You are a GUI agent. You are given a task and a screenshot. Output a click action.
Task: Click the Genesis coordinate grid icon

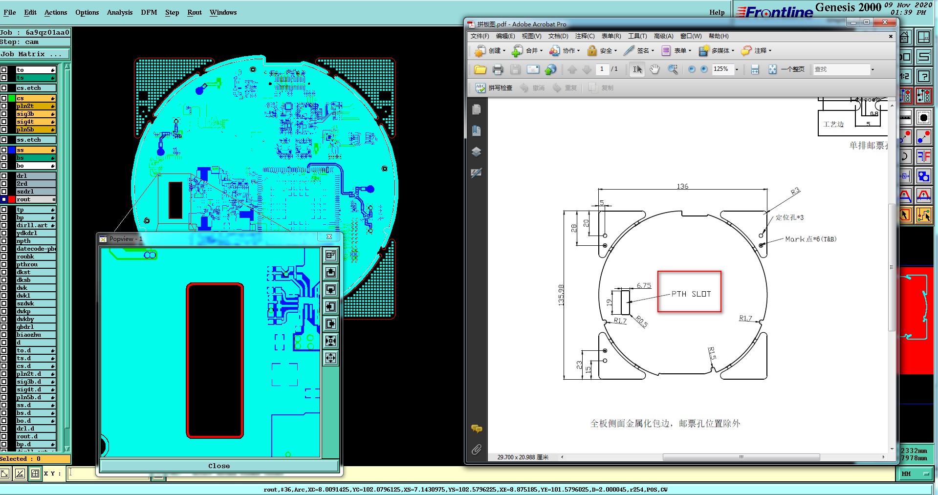(35, 473)
